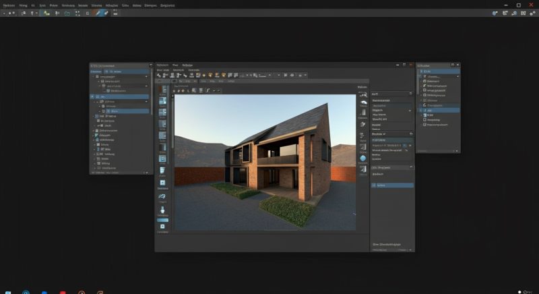
Task: Collapse the second properties section using its header box
Action: (x=411, y=134)
